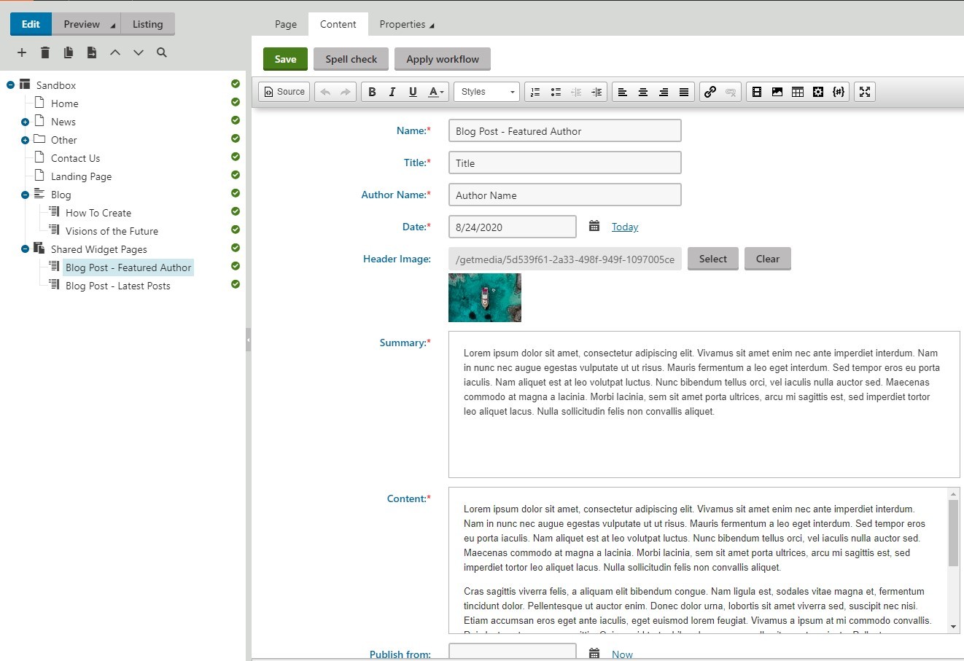This screenshot has width=964, height=661.
Task: Click the Apply workflow button
Action: coord(443,59)
